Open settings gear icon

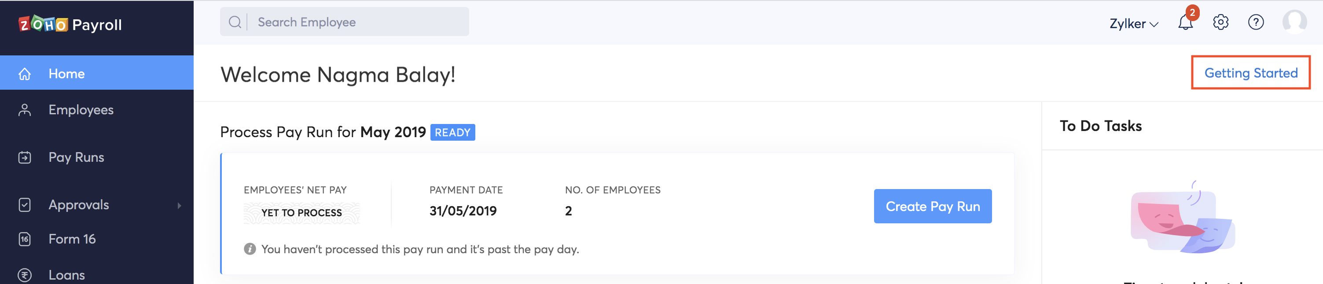pyautogui.click(x=1220, y=22)
